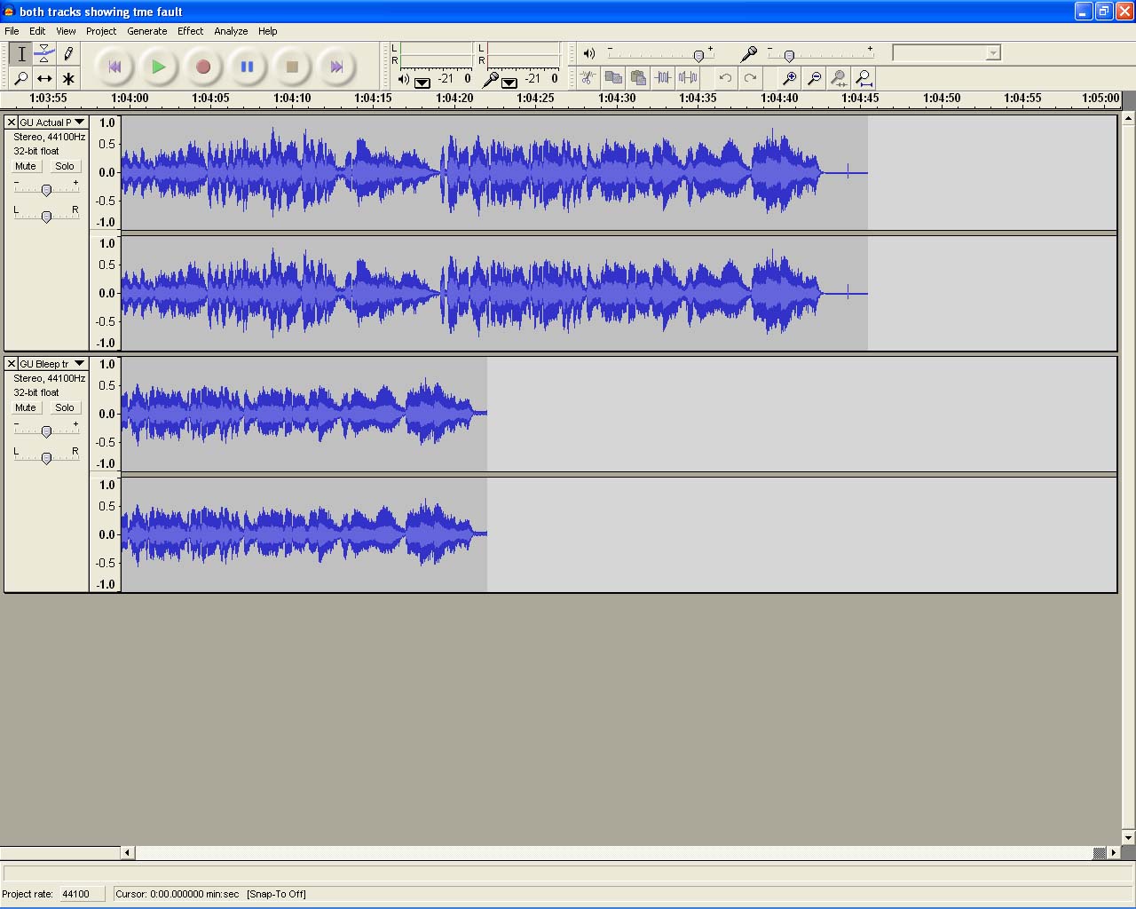1136x909 pixels.
Task: Click the Fit Project in window icon
Action: coord(864,78)
